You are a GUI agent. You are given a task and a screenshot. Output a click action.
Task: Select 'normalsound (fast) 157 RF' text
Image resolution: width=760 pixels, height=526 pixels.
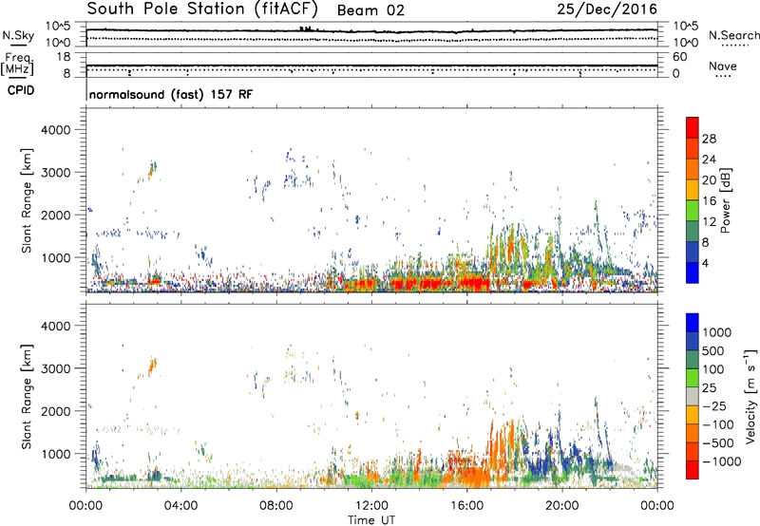pos(171,94)
